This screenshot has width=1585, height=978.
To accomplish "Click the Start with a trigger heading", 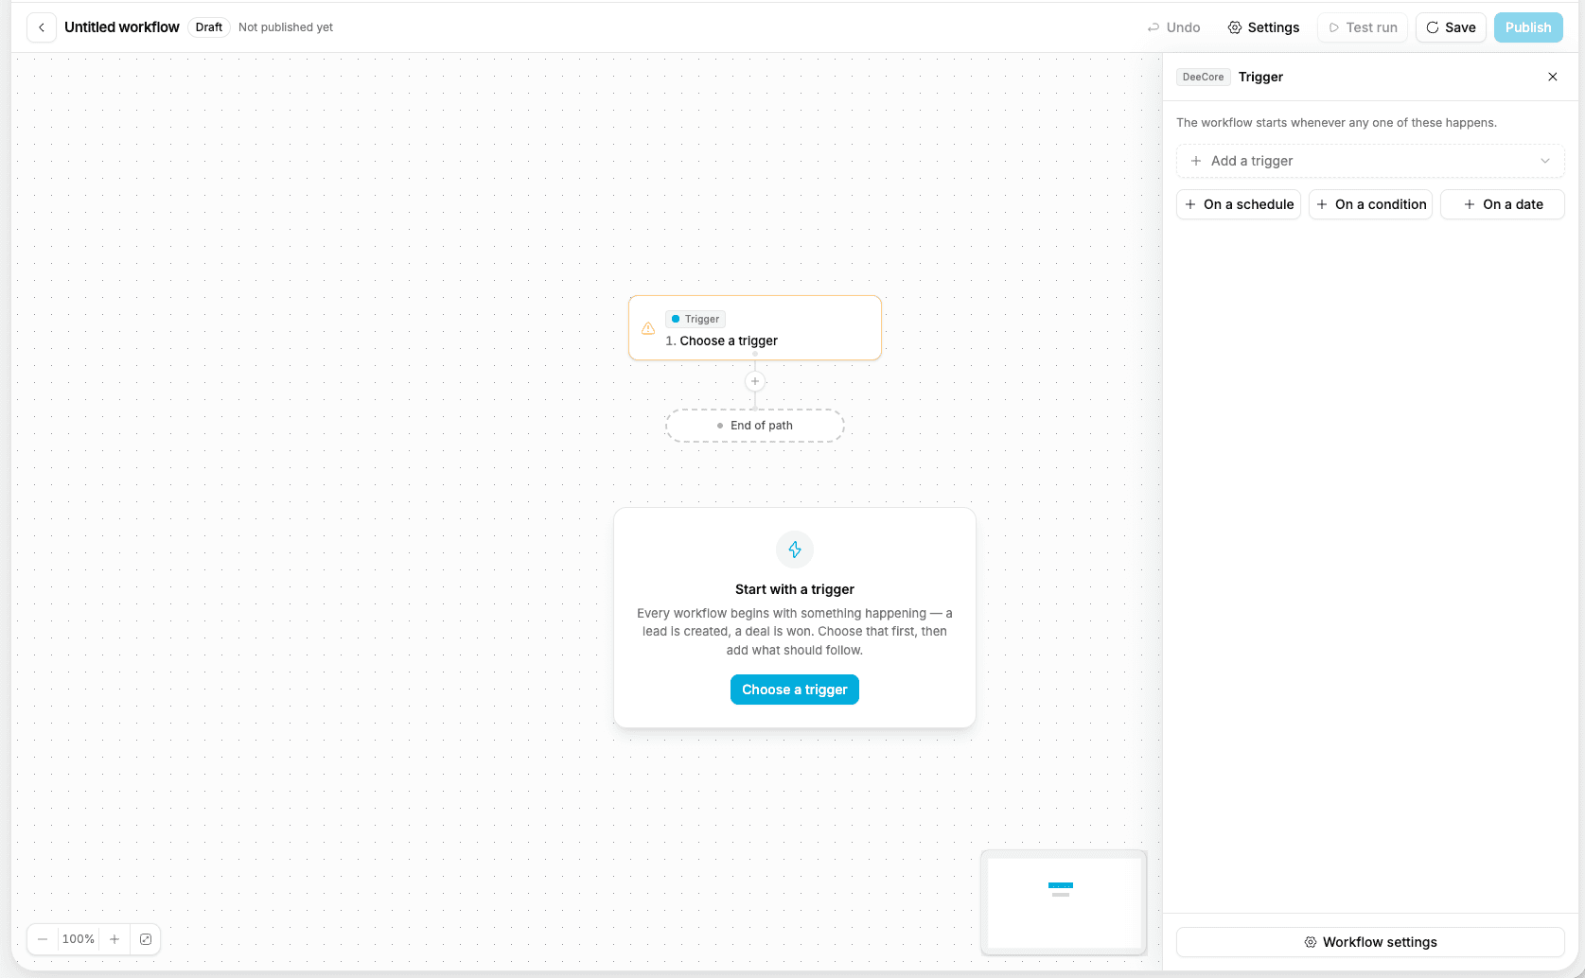I will point(795,589).
